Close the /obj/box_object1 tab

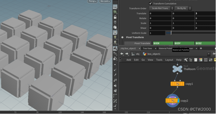tap(139, 49)
